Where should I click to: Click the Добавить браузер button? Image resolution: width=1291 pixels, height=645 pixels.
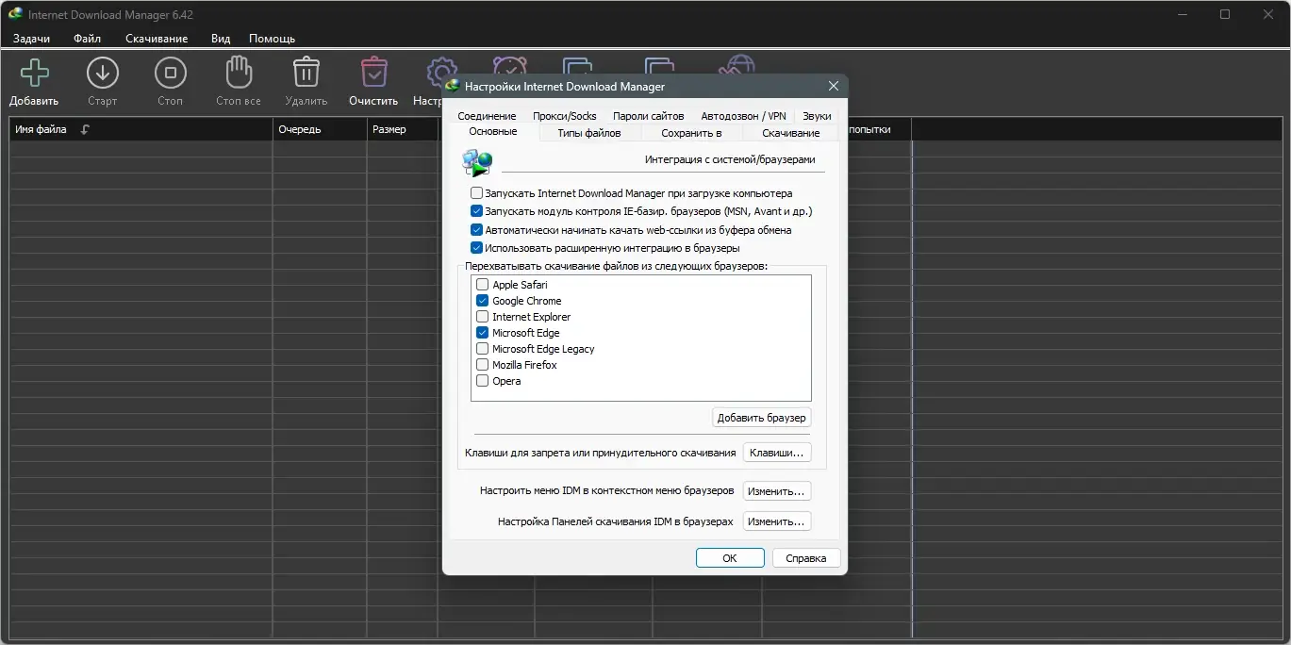761,418
